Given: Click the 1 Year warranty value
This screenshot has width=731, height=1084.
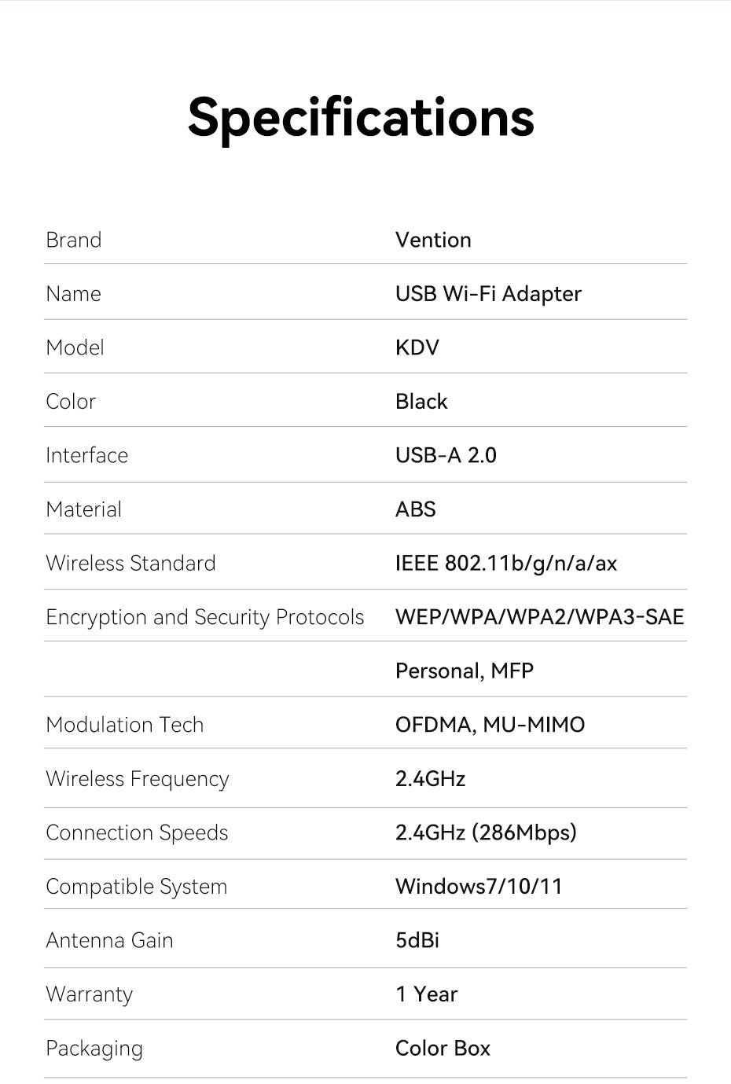Looking at the screenshot, I should (427, 994).
